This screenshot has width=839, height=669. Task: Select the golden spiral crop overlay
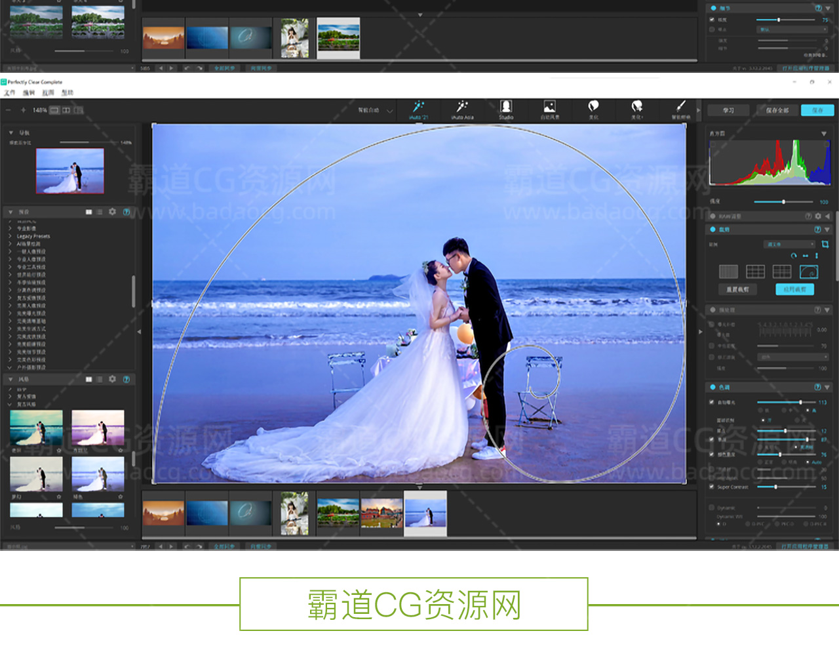click(x=809, y=272)
